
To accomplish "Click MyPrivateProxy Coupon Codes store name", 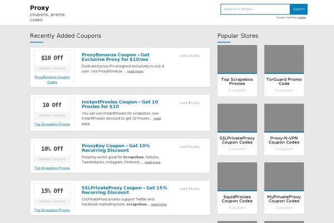I will [284, 199].
